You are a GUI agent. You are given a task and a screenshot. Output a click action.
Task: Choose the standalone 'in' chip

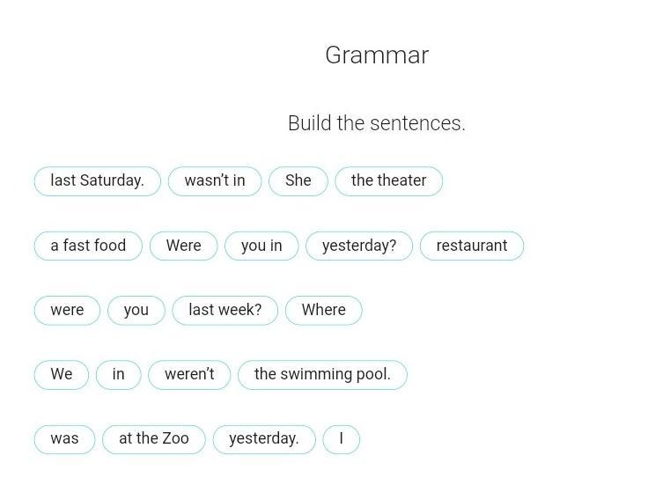[x=119, y=375]
